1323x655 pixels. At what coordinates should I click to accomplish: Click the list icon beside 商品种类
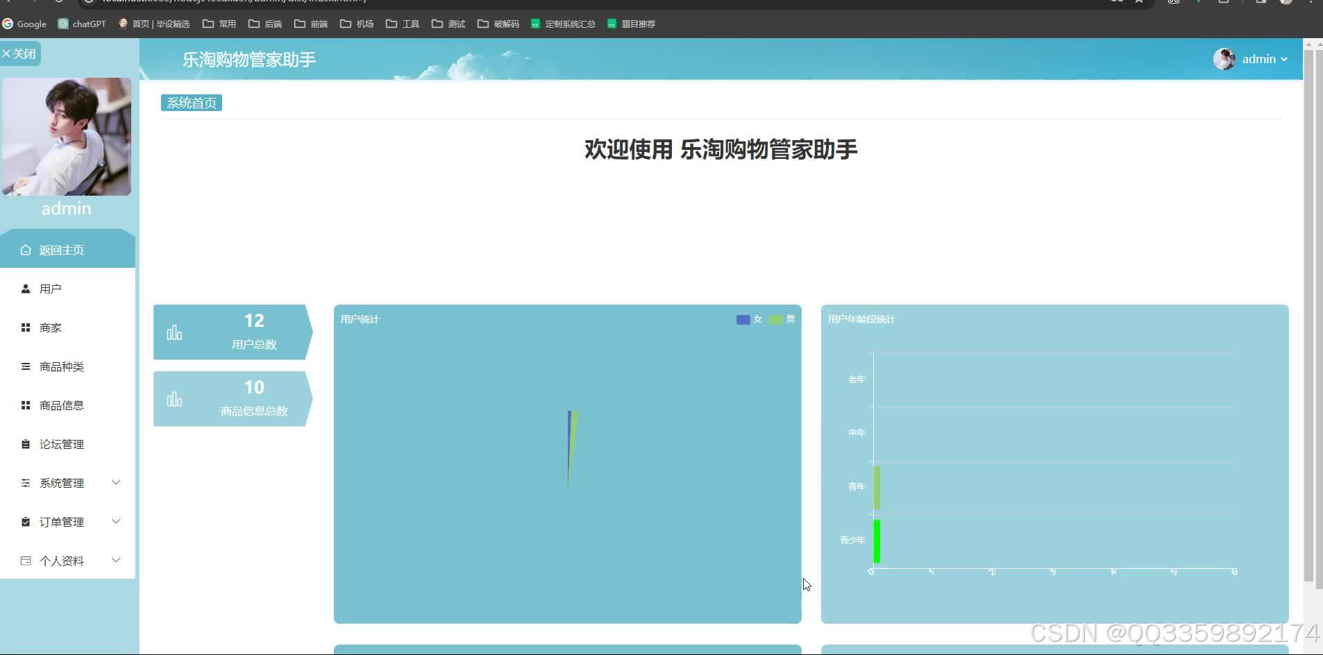click(x=26, y=366)
